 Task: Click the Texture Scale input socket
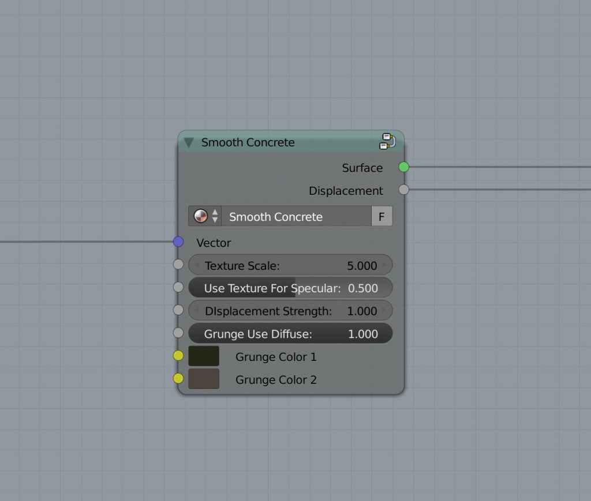click(178, 264)
